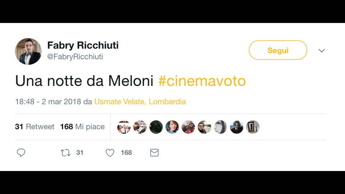The width and height of the screenshot is (345, 194).
Task: Click the reply speech bubble icon
Action: click(21, 153)
